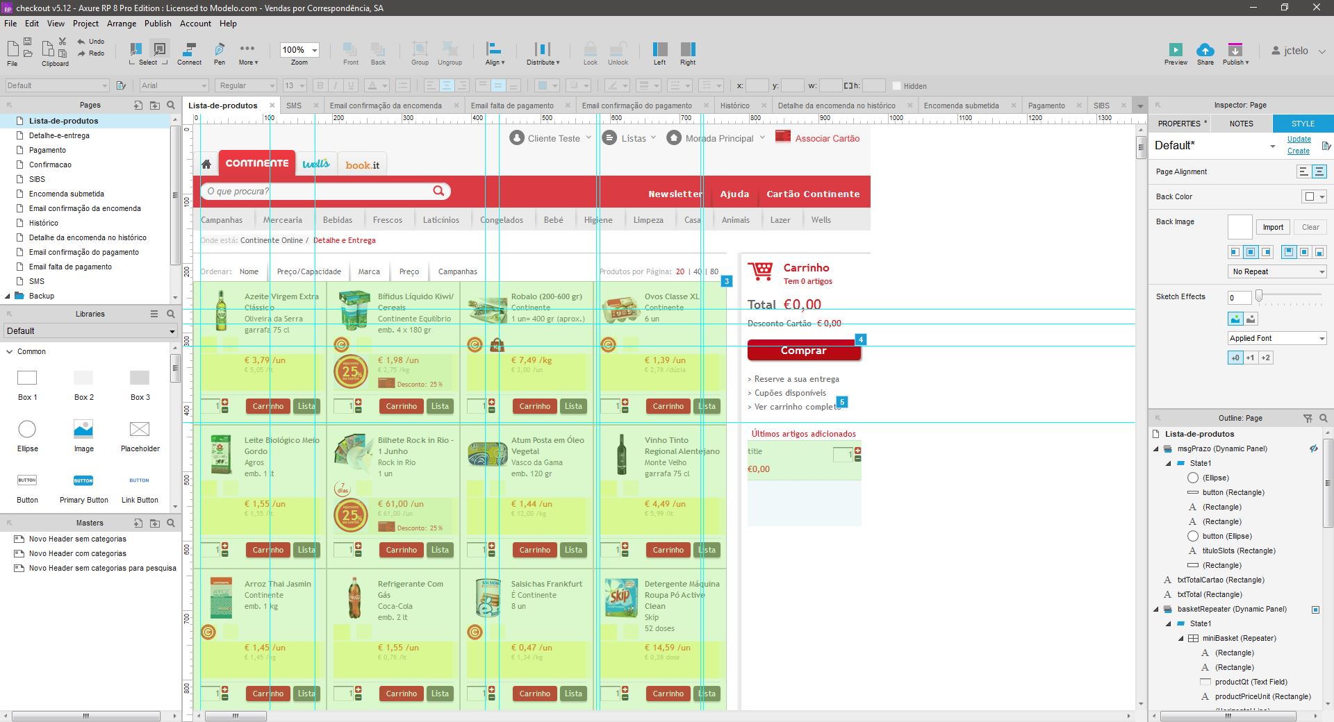Open the Project menu
Screen dimensions: 1334x722
pyautogui.click(x=85, y=24)
